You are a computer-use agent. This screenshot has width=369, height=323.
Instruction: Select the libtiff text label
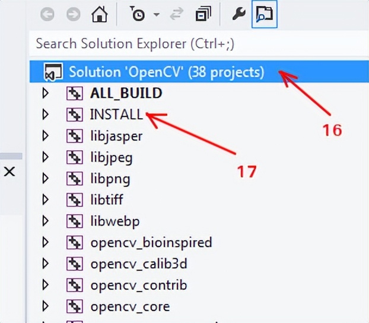[x=107, y=200]
